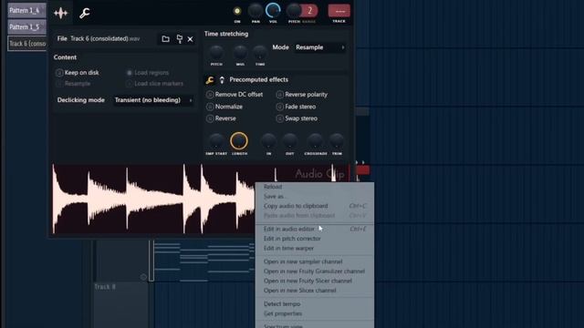
Task: Enable Swap stereo
Action: click(297, 118)
